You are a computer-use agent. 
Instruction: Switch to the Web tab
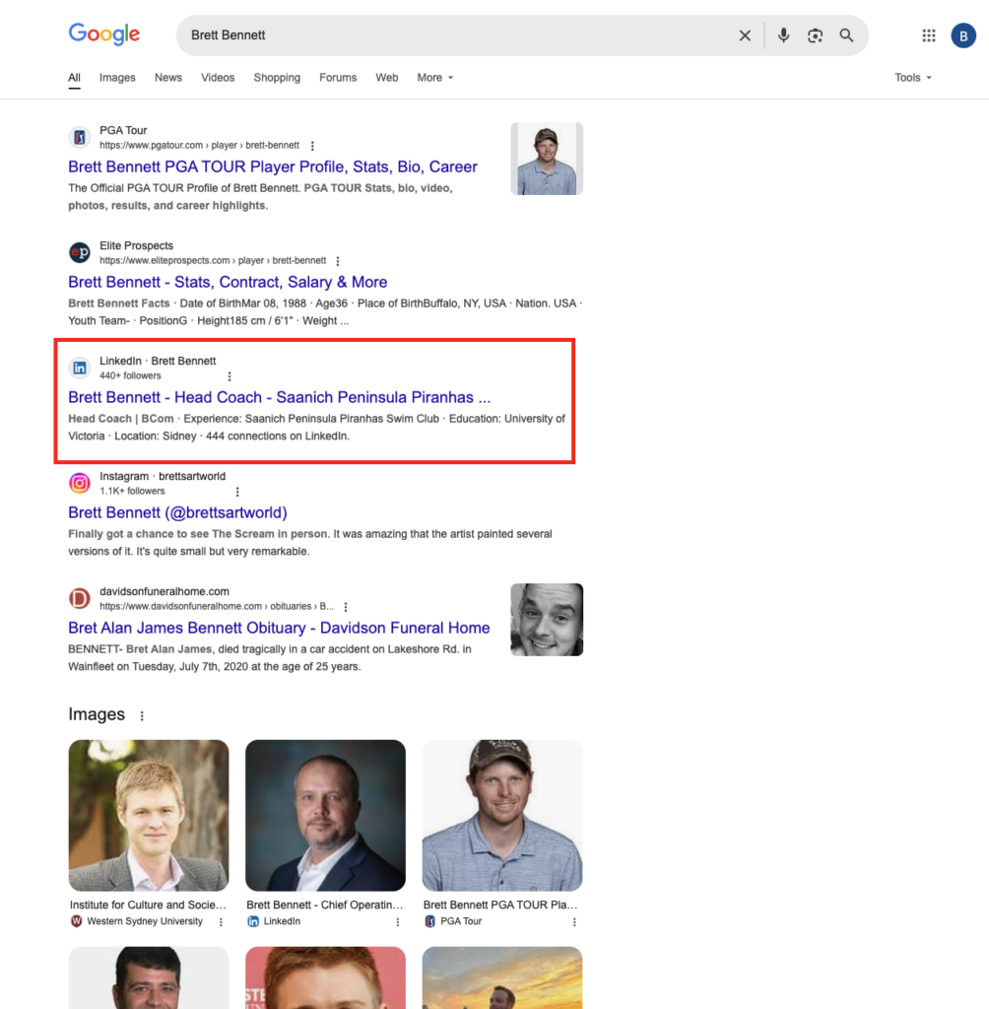click(387, 78)
